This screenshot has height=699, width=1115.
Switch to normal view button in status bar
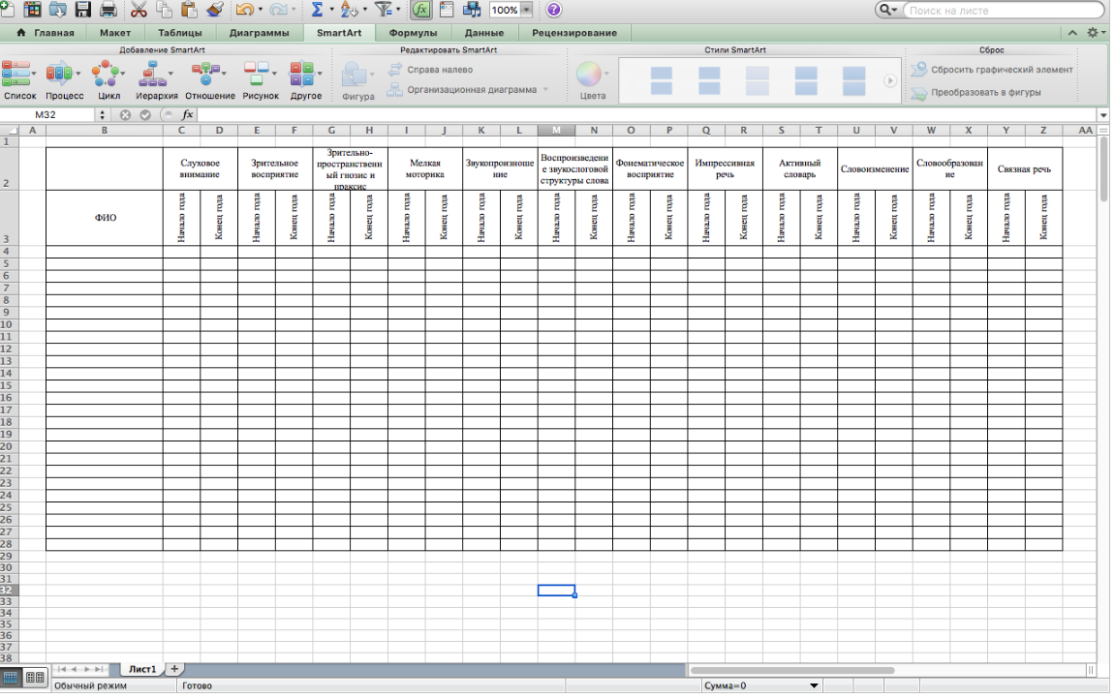(12, 678)
